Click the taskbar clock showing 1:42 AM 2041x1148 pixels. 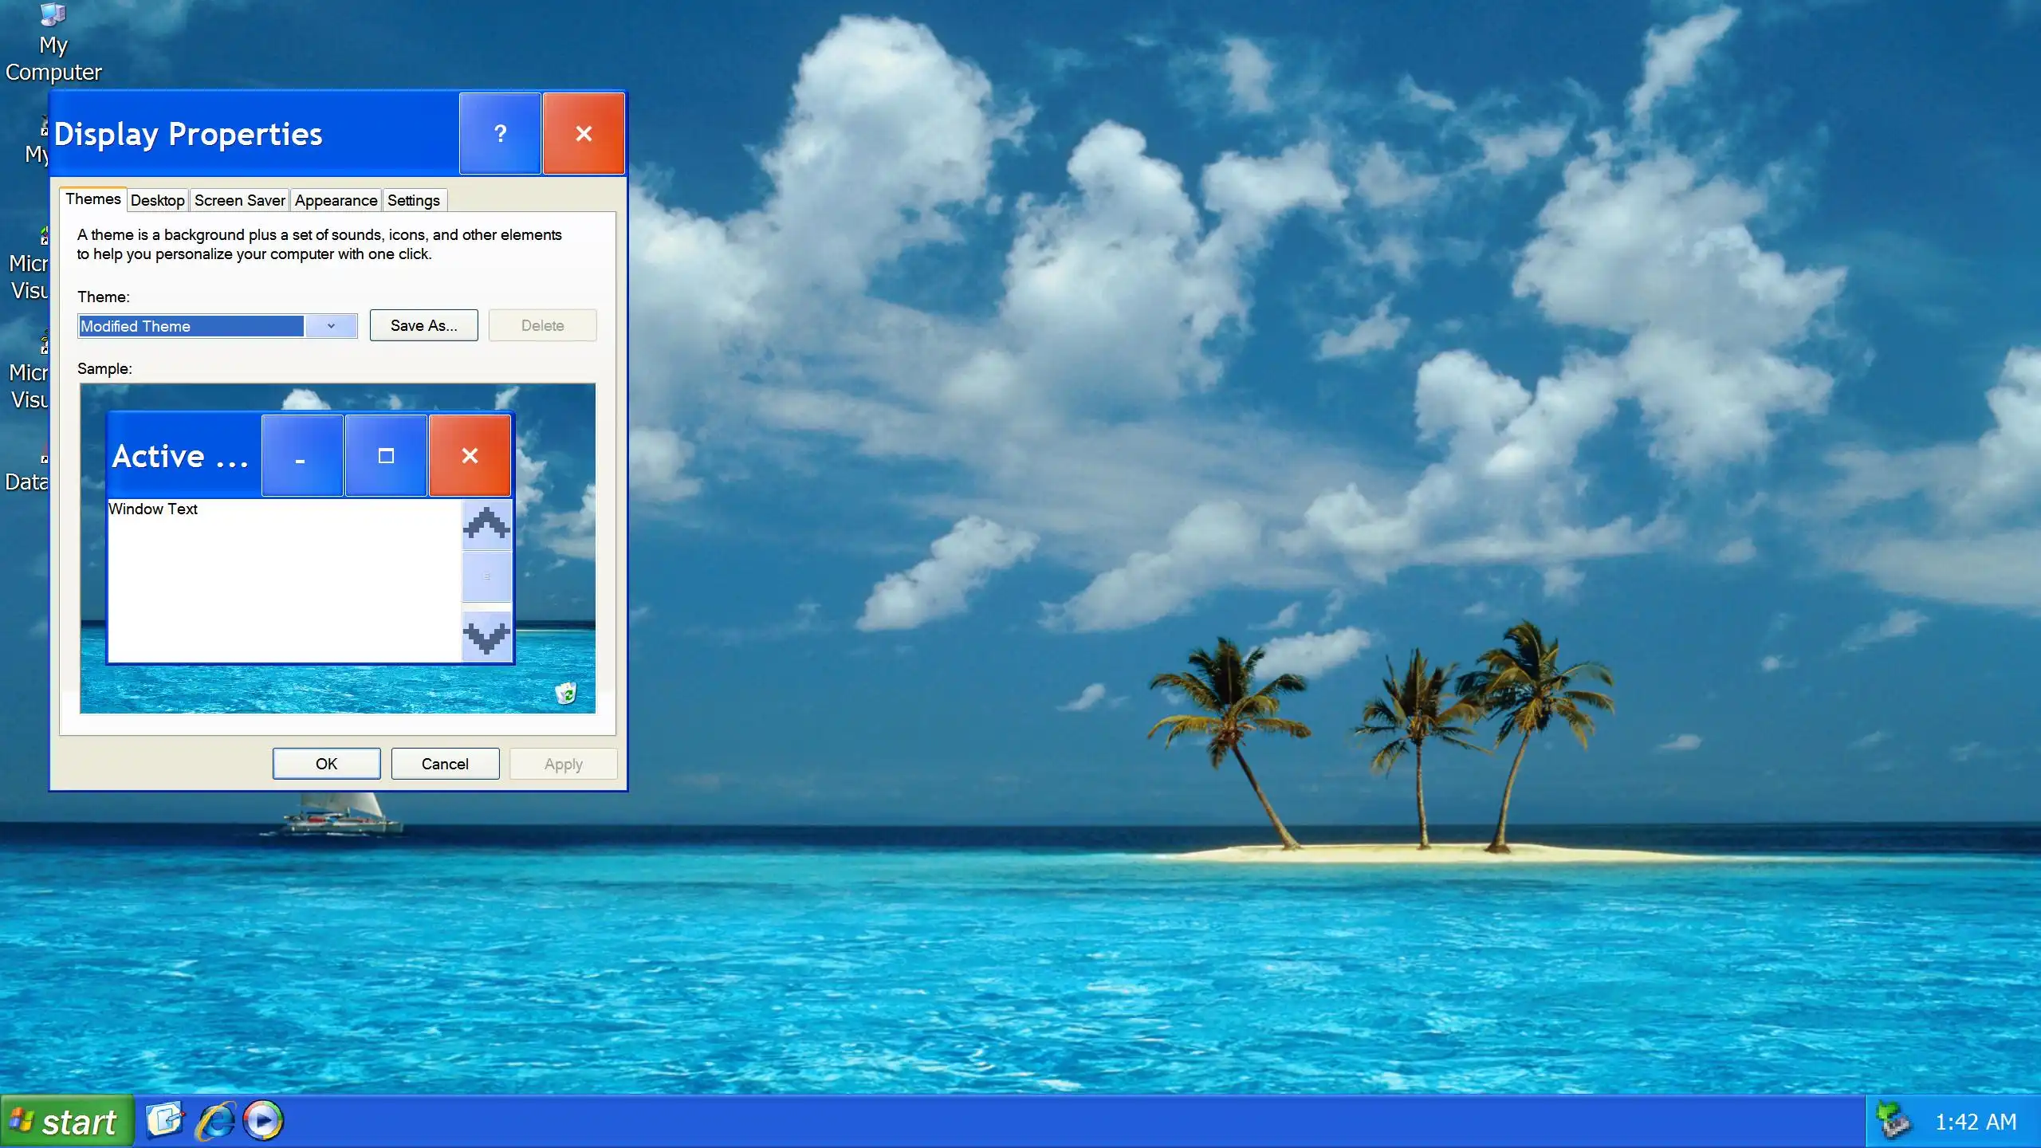click(1976, 1122)
